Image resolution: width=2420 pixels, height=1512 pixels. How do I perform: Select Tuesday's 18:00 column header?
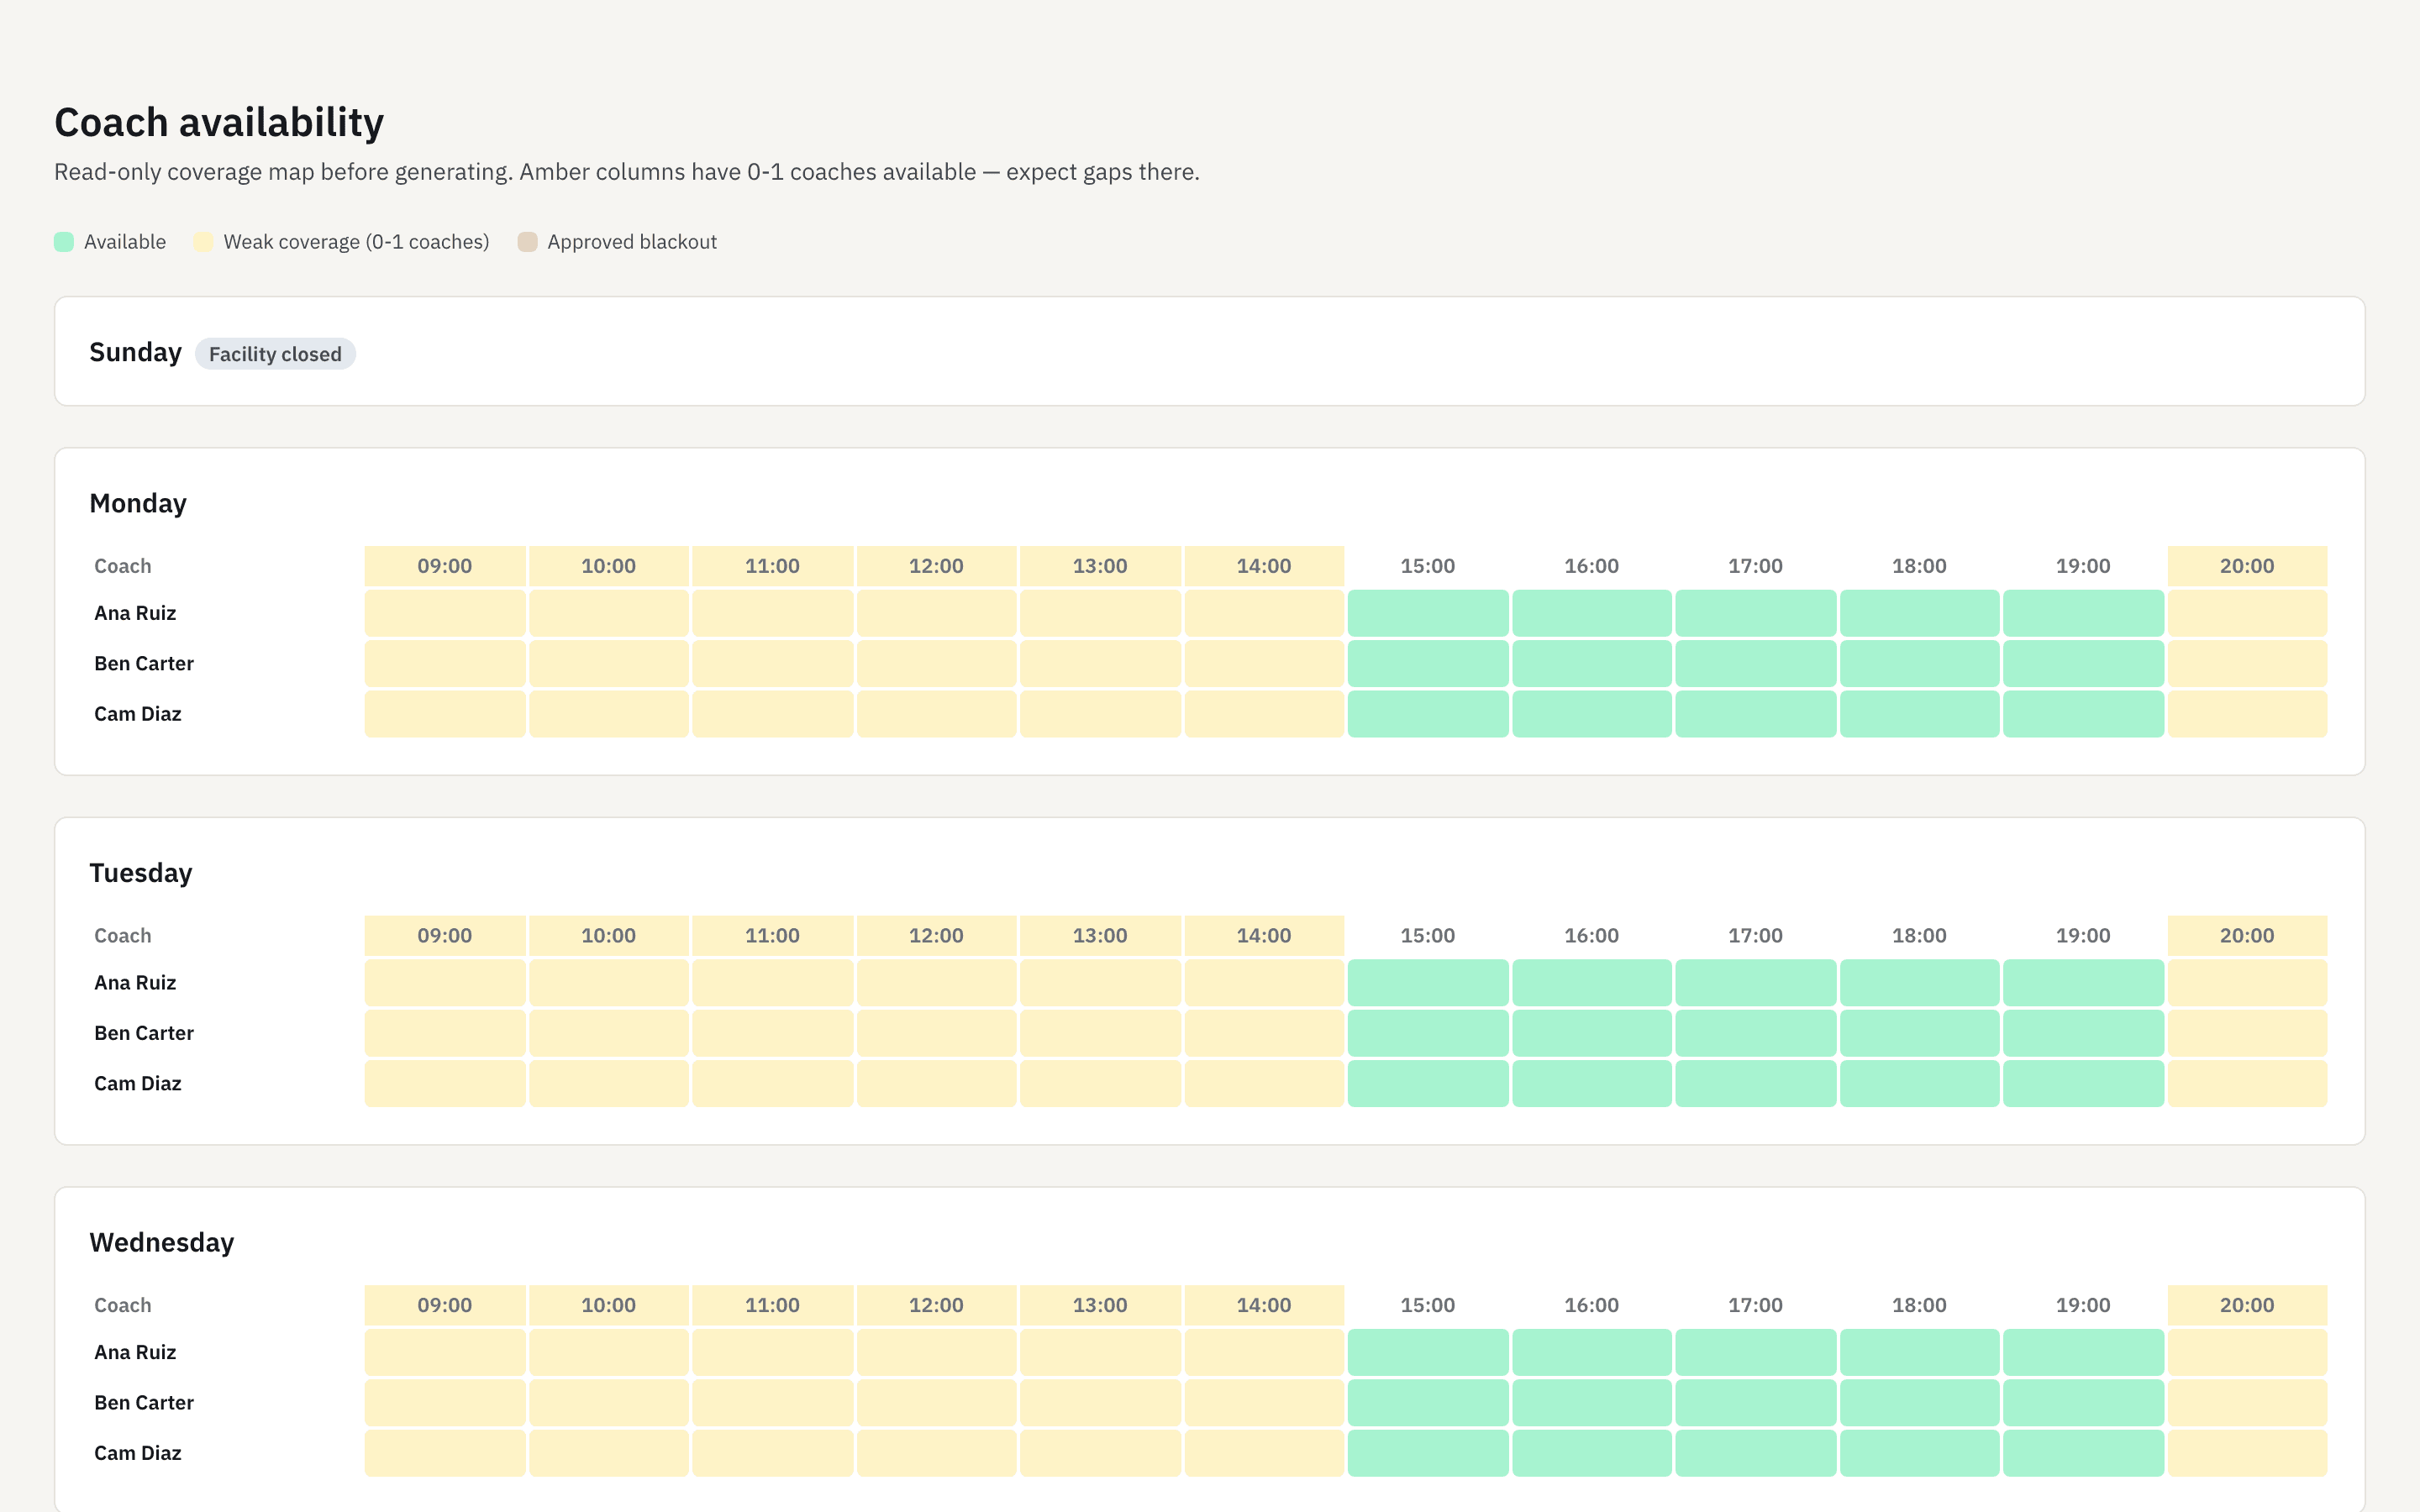click(x=1919, y=936)
